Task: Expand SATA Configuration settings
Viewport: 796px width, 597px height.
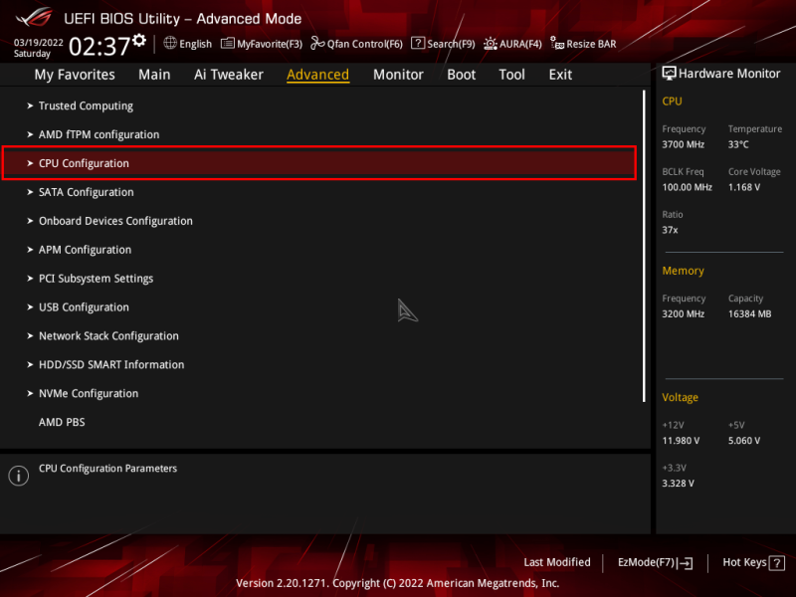Action: click(86, 192)
